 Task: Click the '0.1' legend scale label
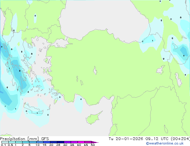3,145
